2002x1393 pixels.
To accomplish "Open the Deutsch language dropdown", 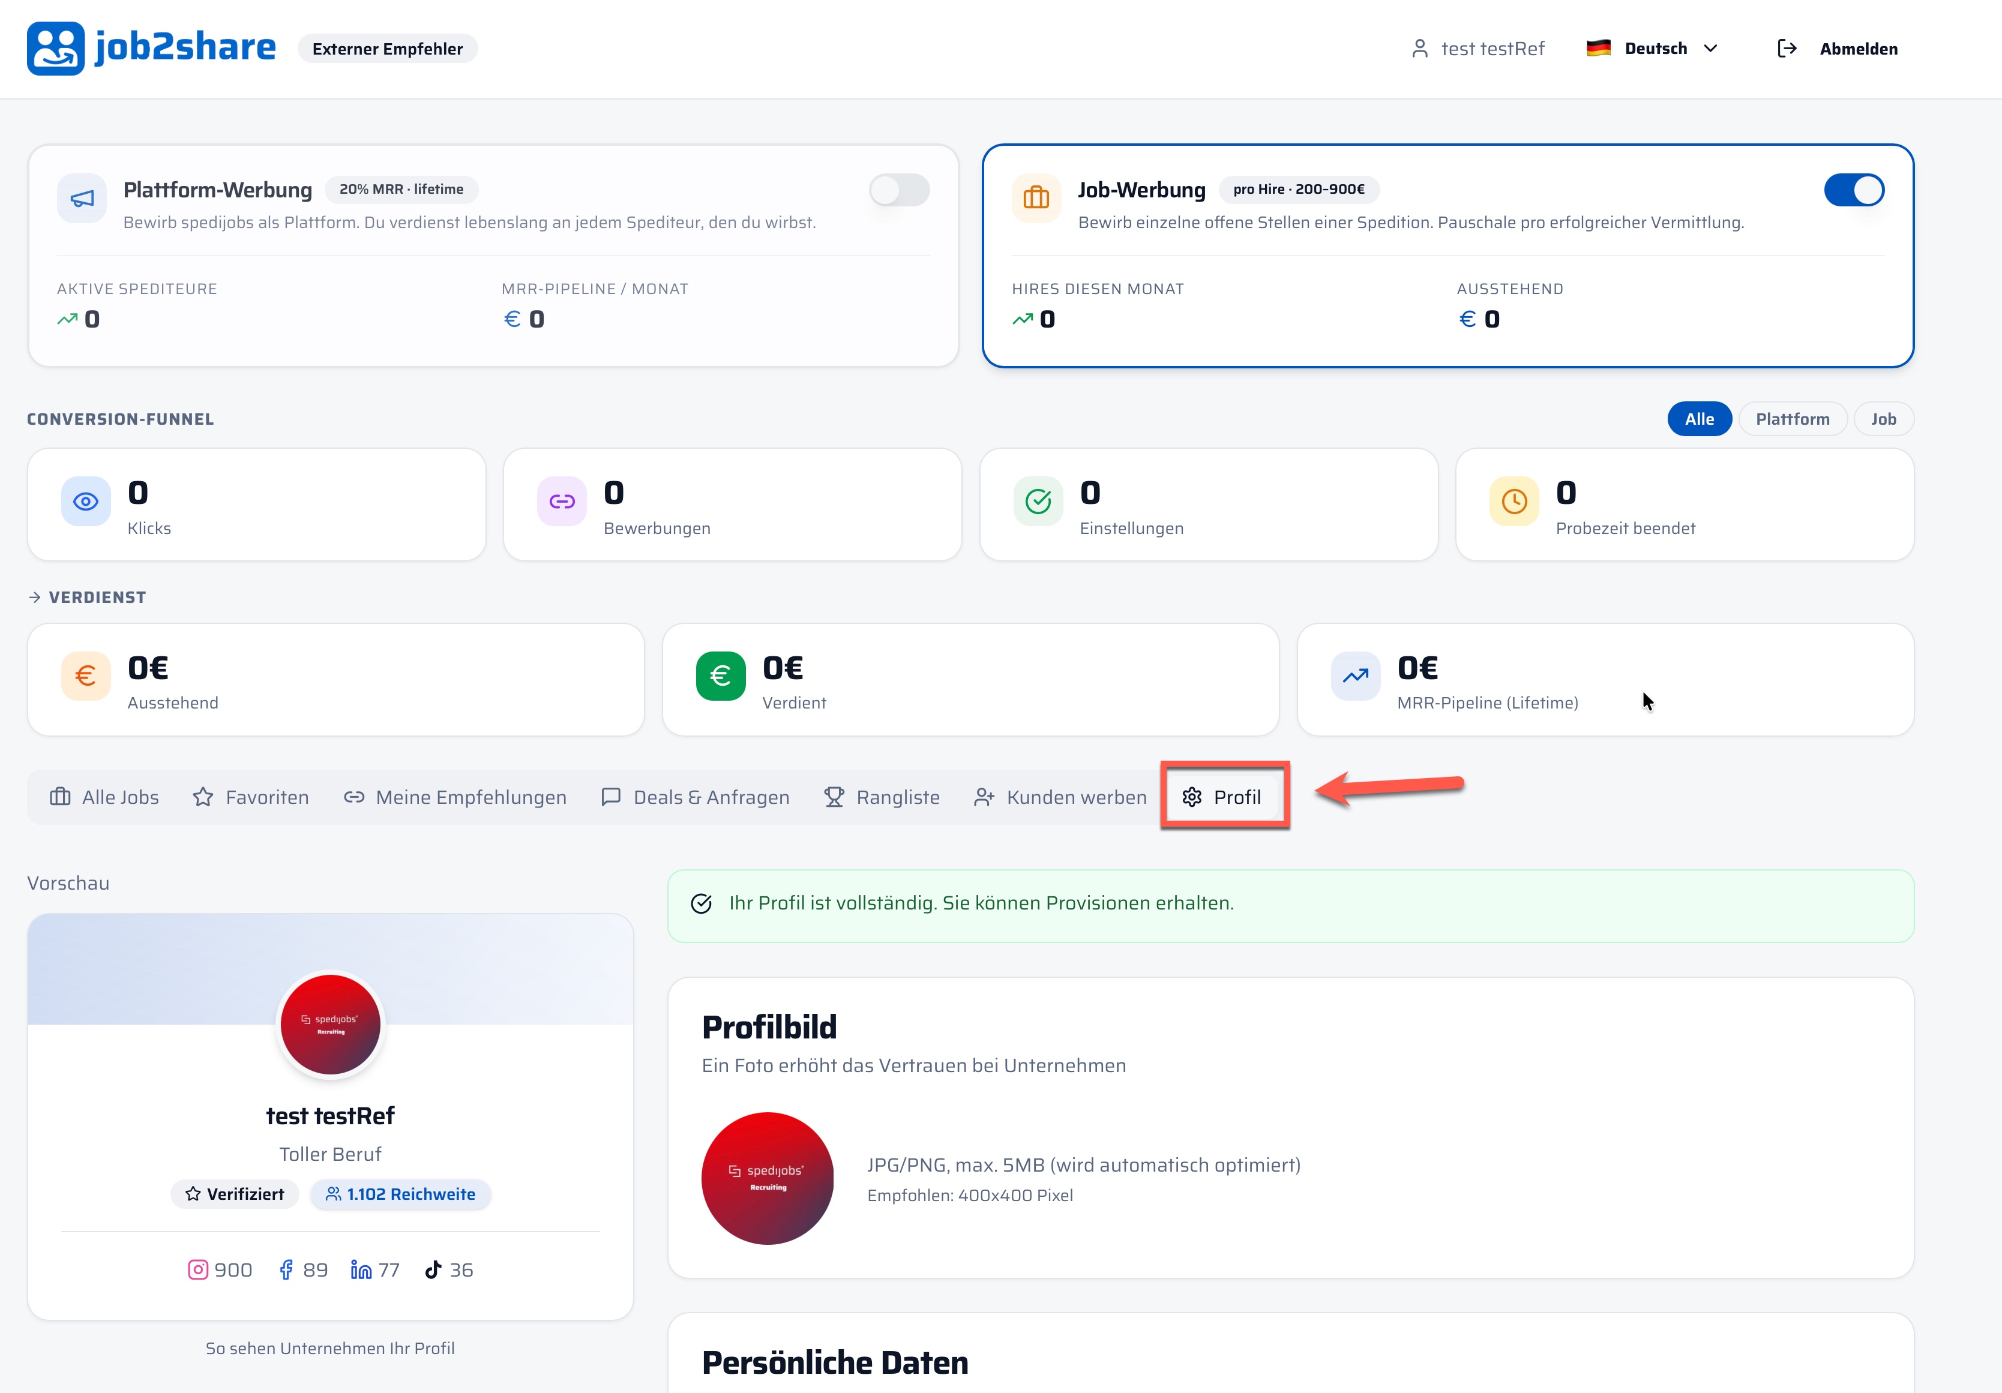I will pyautogui.click(x=1652, y=49).
